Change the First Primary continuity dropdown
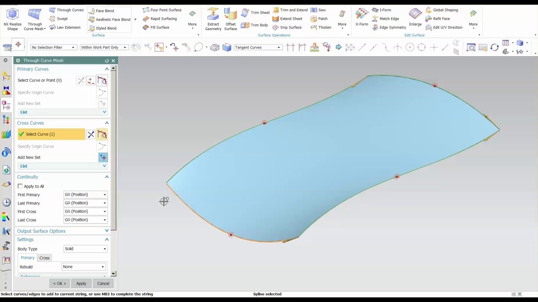Image resolution: width=538 pixels, height=302 pixels. 85,195
